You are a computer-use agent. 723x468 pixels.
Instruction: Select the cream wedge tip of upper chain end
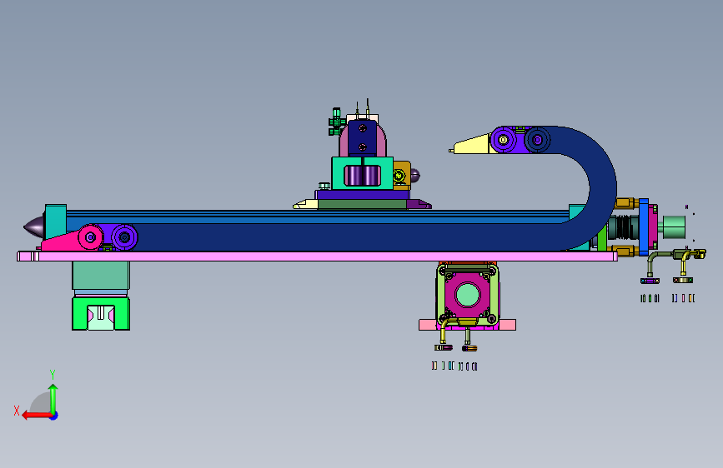471,144
